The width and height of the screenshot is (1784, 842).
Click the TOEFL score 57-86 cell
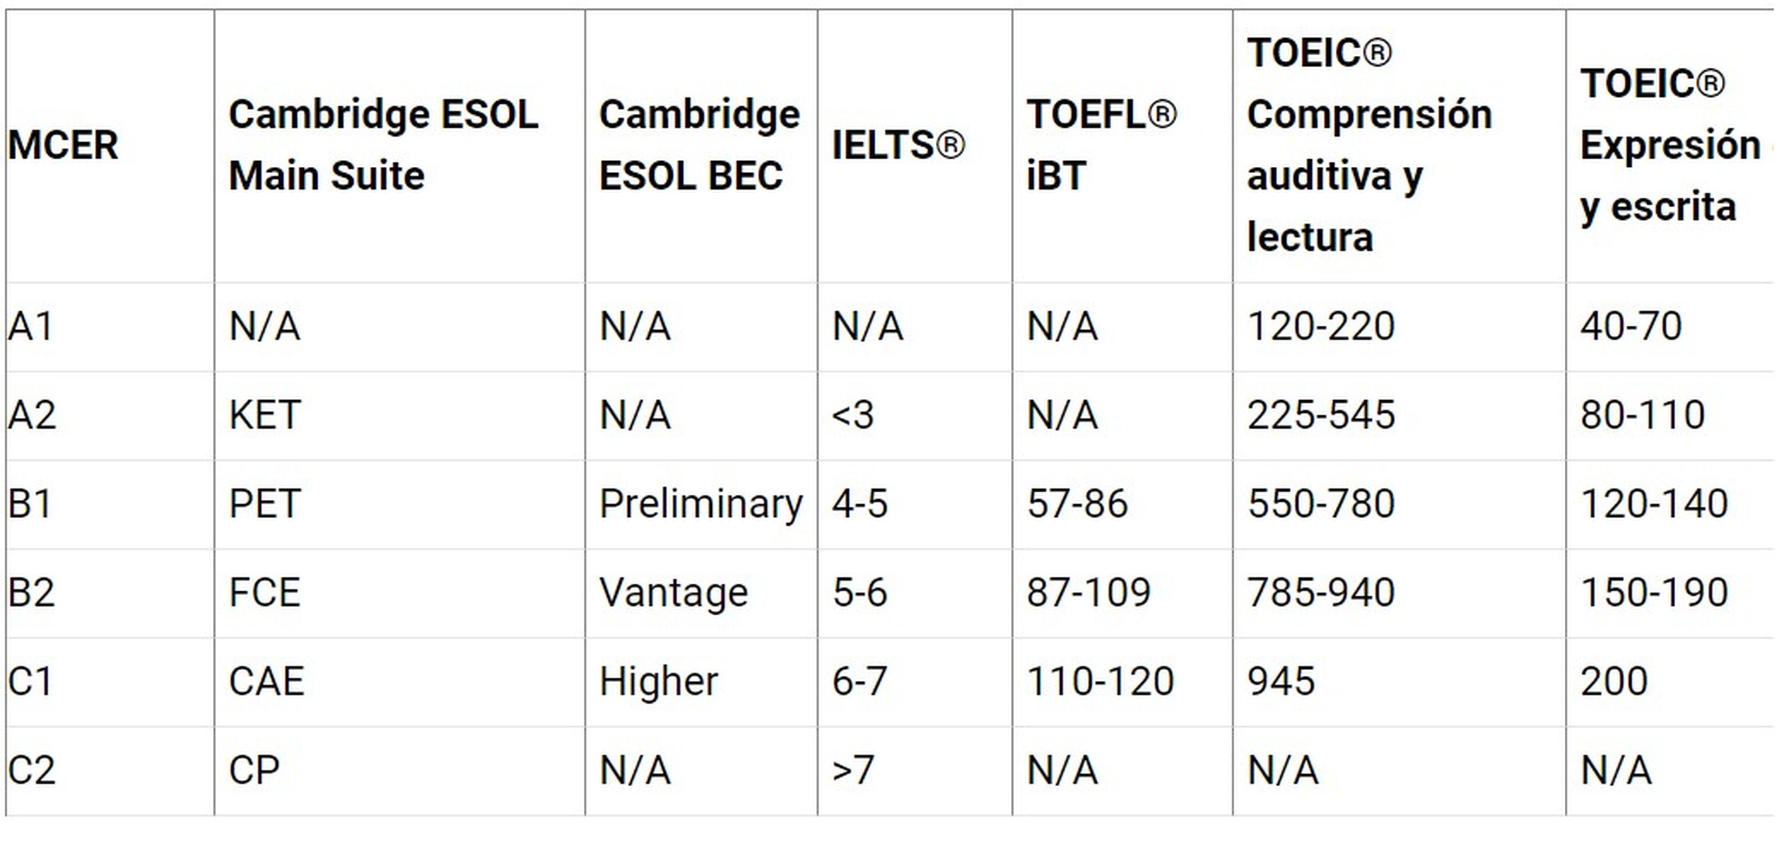point(1077,504)
